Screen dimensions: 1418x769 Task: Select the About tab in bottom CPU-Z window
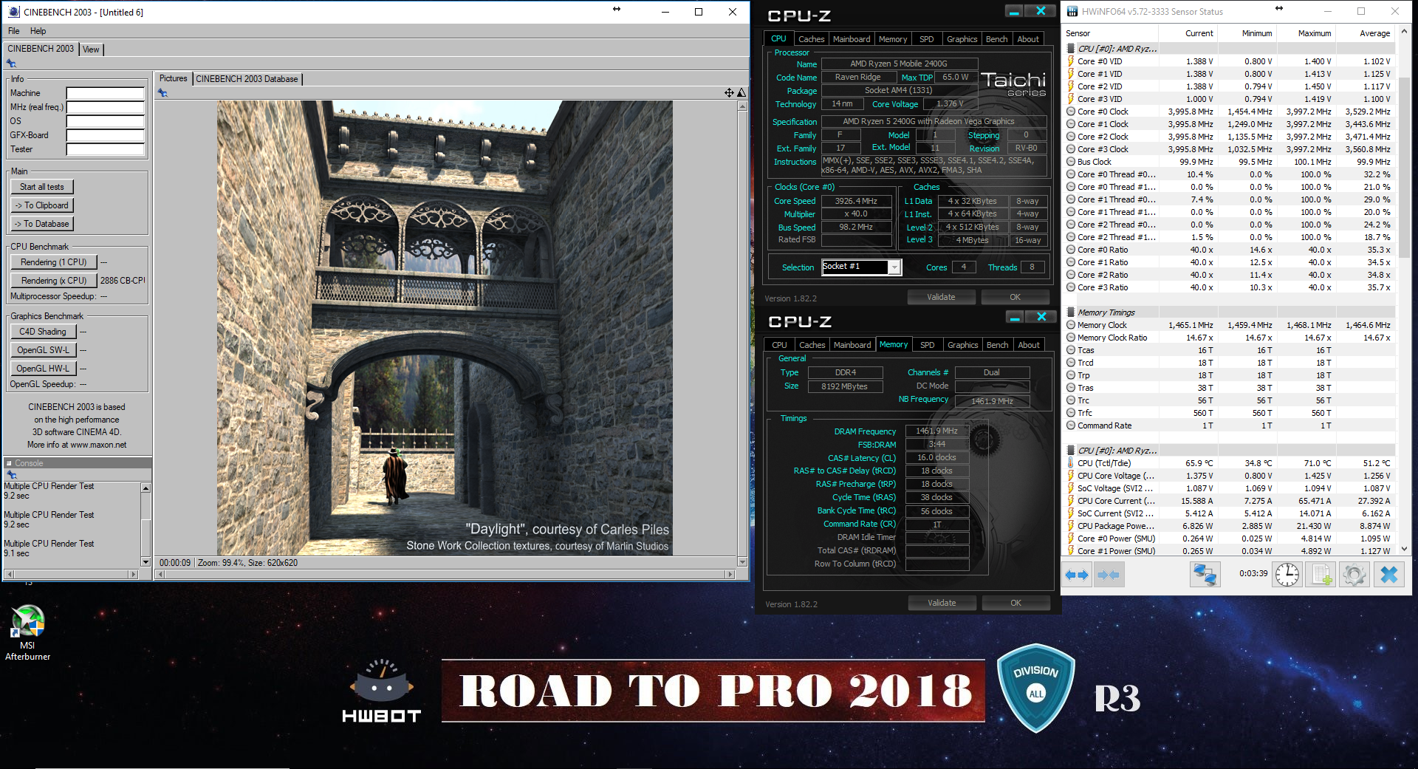1029,345
